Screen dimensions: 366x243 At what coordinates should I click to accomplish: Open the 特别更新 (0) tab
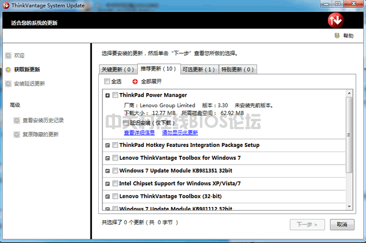point(237,70)
